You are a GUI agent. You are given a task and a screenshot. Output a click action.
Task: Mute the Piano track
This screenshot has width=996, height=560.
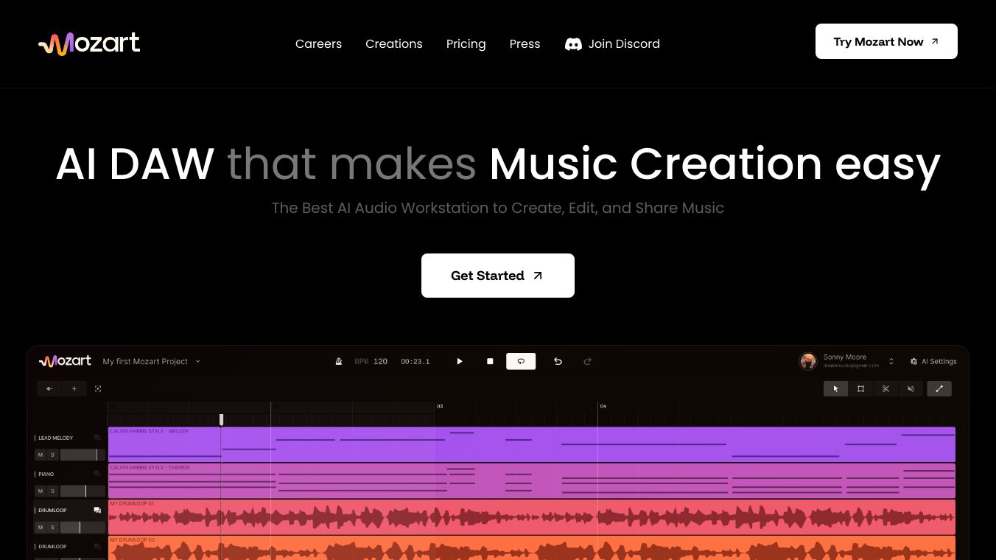click(x=41, y=491)
